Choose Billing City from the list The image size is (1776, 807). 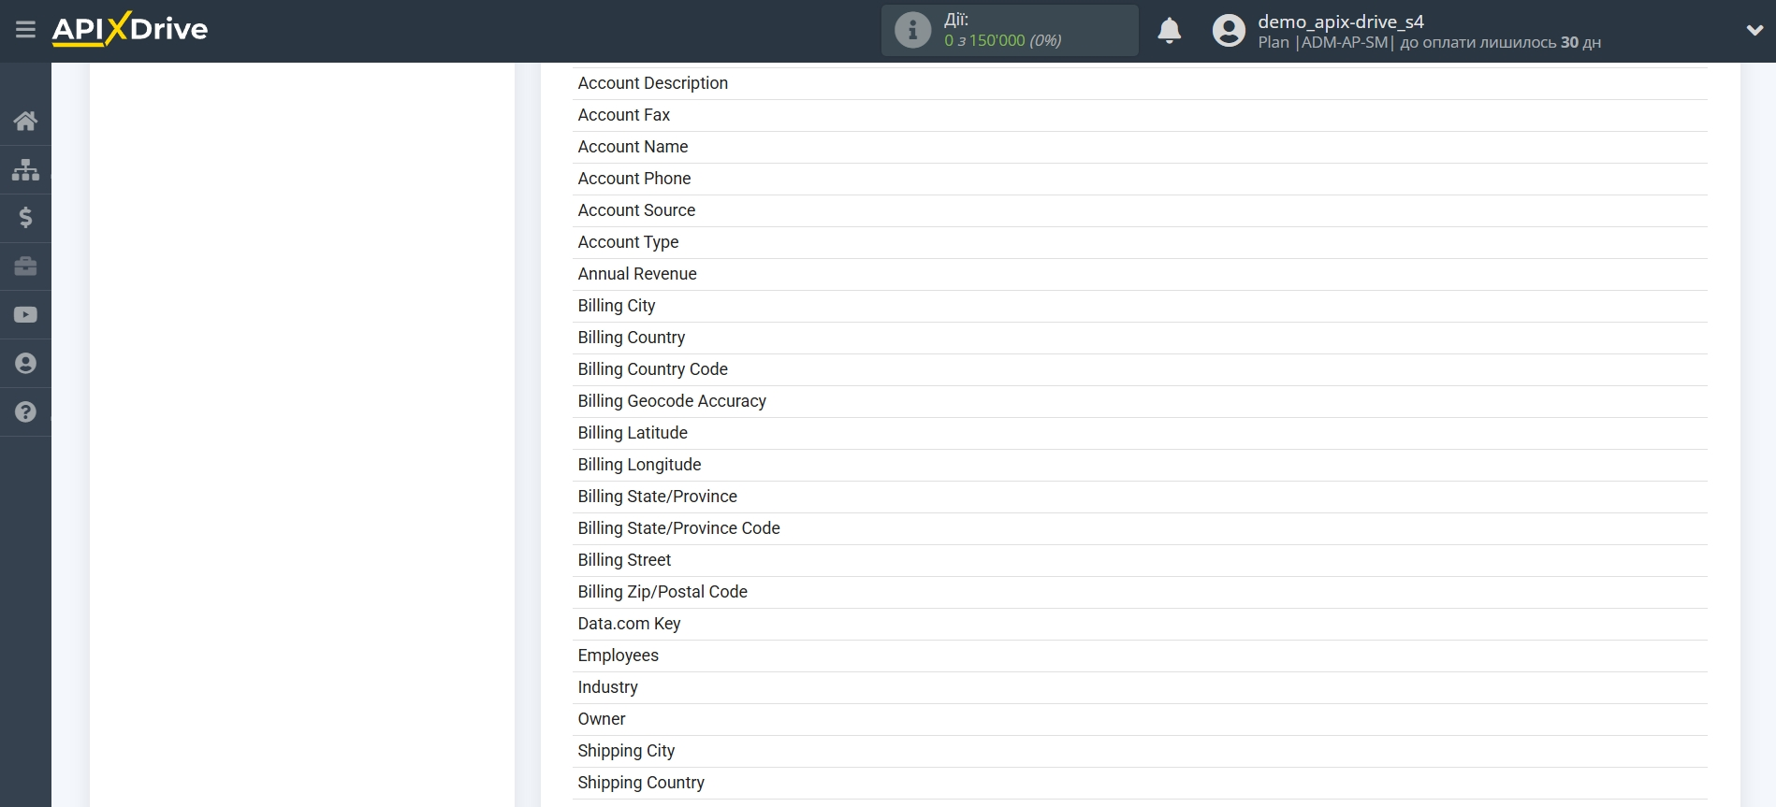[1140, 306]
